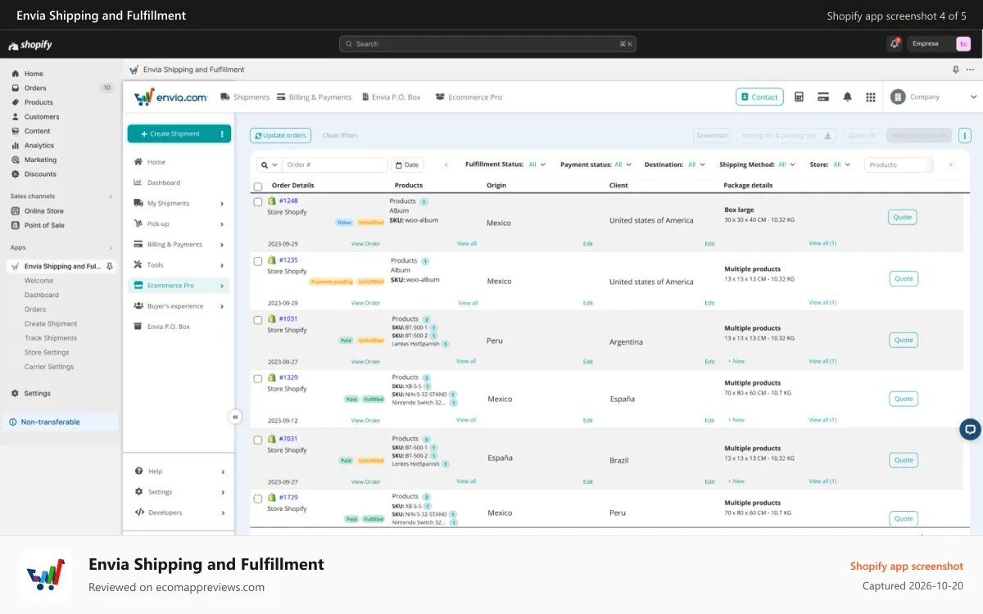Click Quote button for order #1248
Image resolution: width=983 pixels, height=614 pixels.
903,217
